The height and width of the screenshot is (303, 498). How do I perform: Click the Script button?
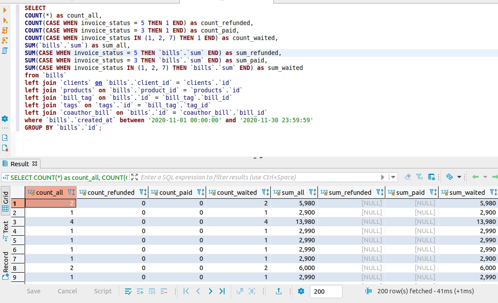point(103,291)
